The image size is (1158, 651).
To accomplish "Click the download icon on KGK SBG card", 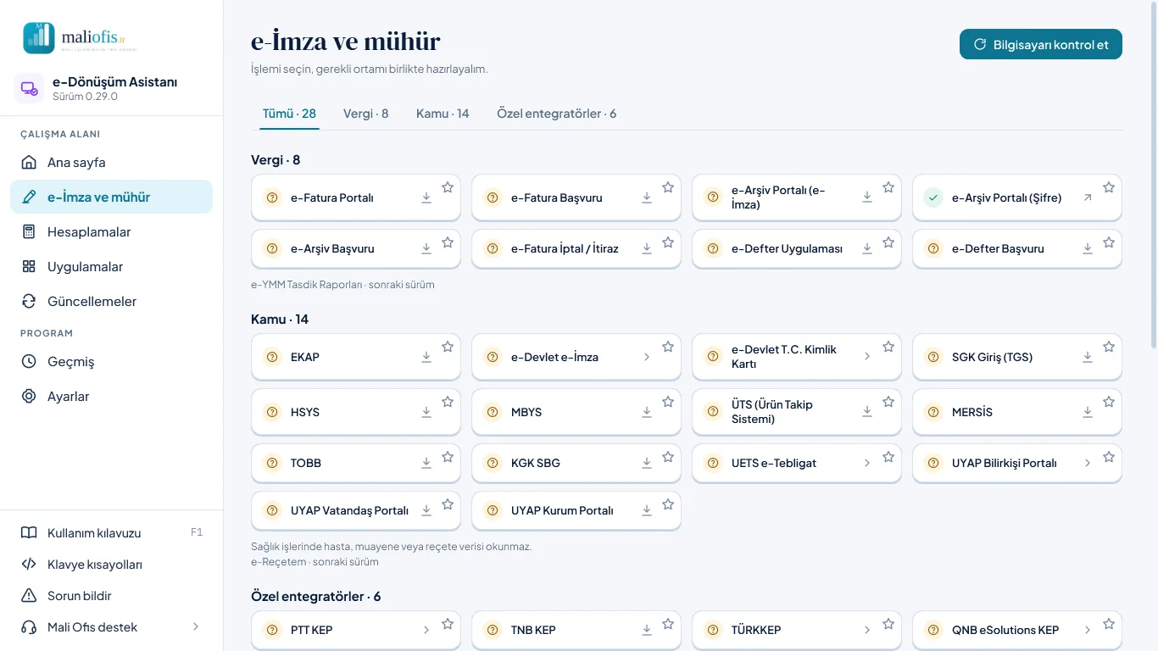I will [x=647, y=463].
